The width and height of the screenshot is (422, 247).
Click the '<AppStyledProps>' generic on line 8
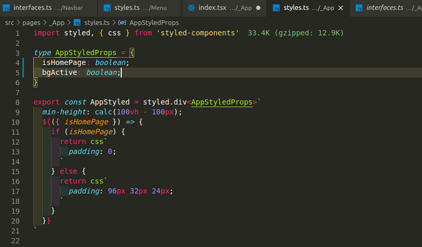[x=222, y=102]
